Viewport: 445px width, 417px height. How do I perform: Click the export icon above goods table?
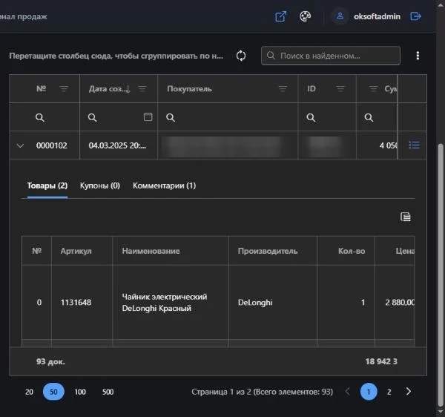pos(405,217)
